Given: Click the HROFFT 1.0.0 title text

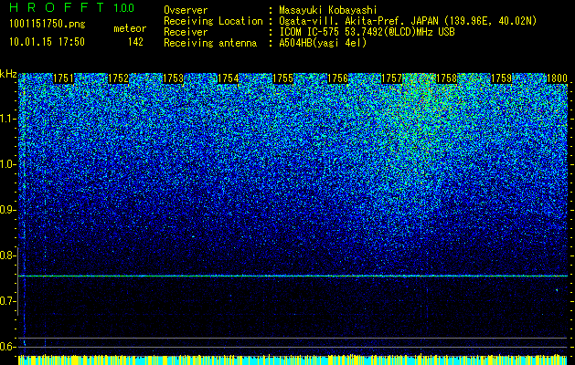Looking at the screenshot, I should [72, 7].
